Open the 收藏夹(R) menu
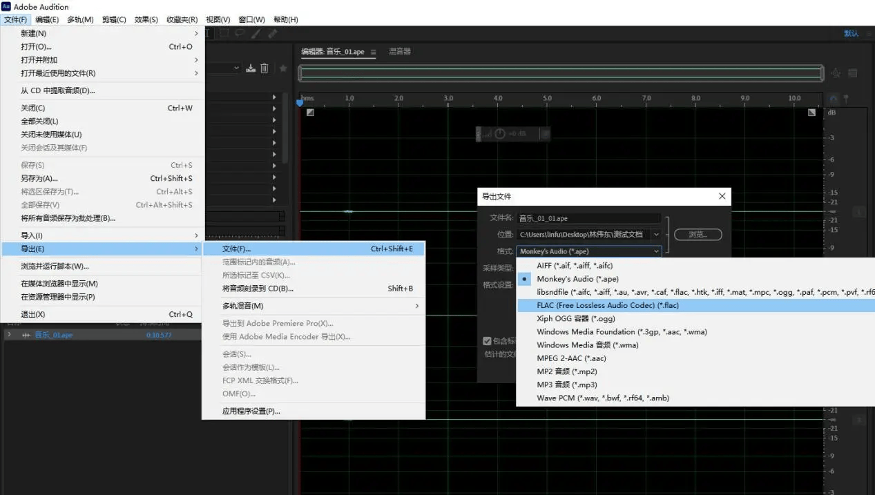The height and width of the screenshot is (495, 875). point(182,19)
